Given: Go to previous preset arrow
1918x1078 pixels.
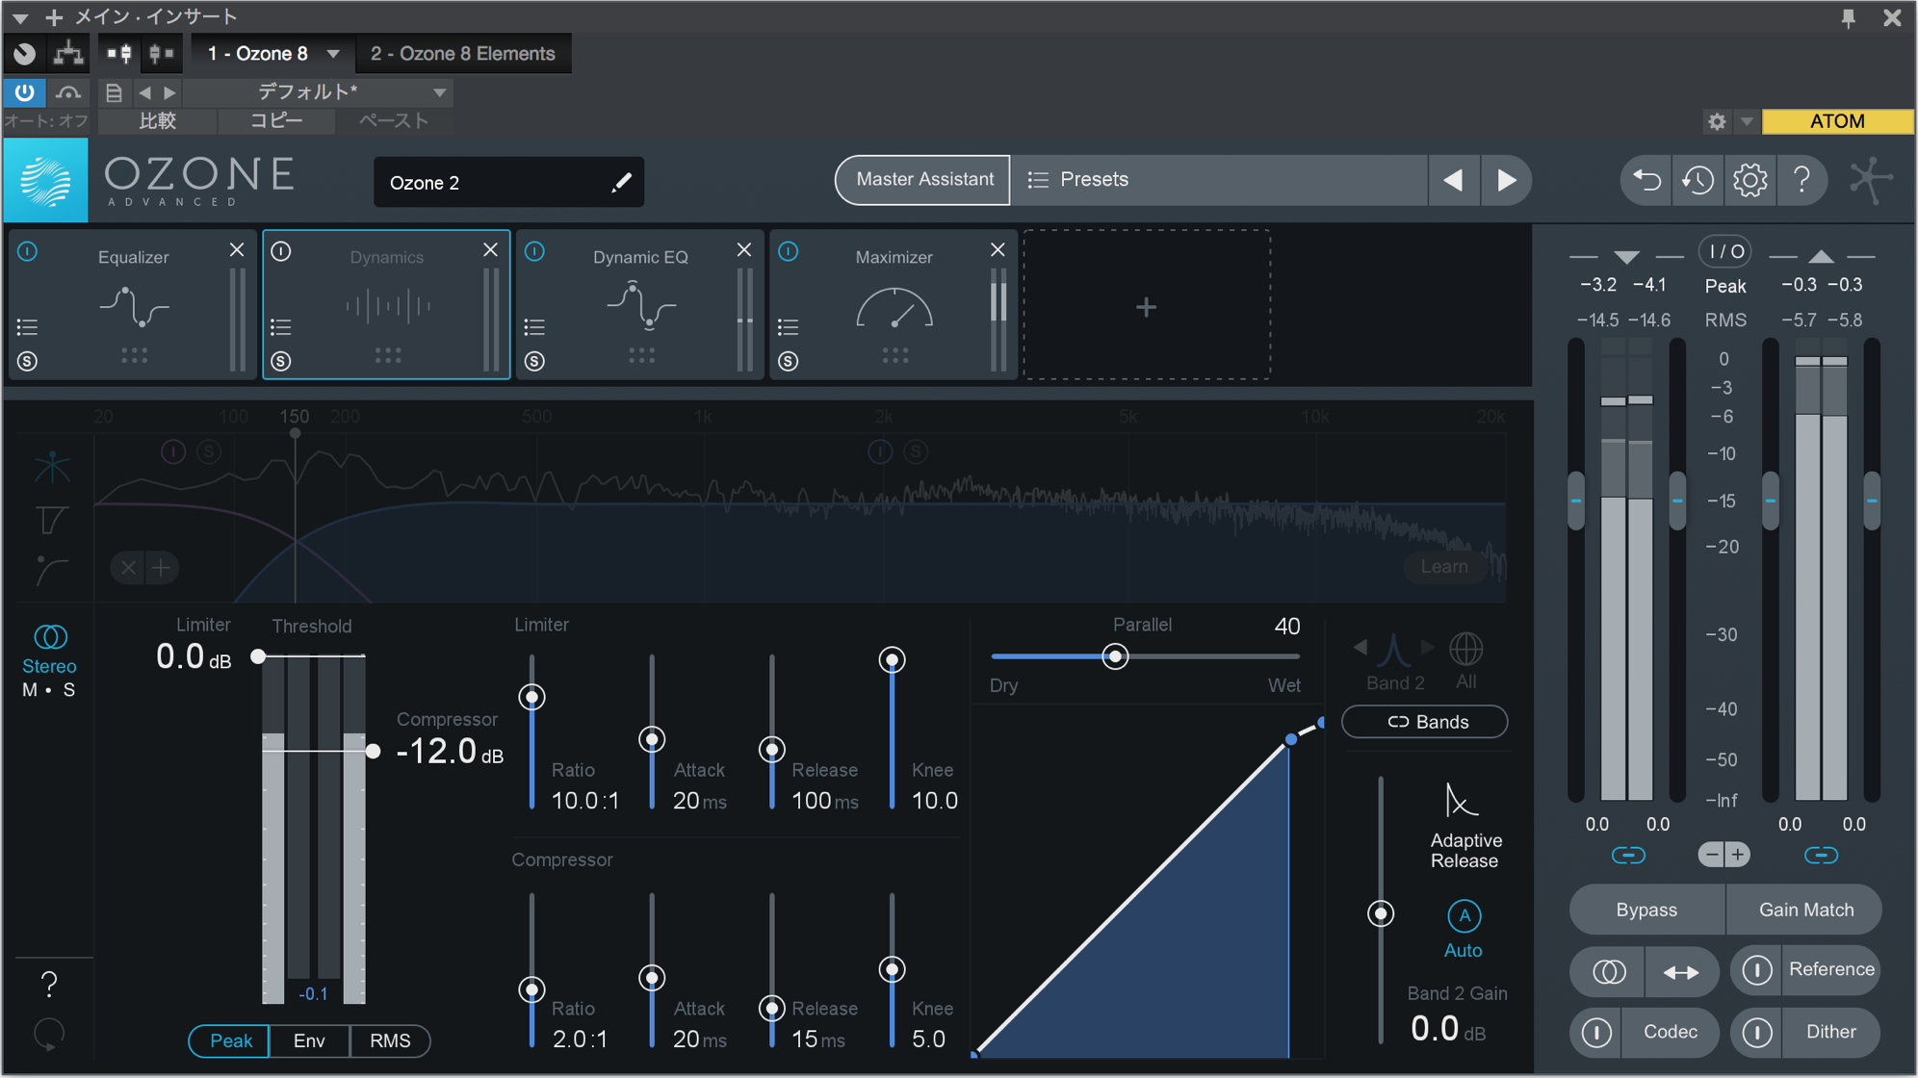Looking at the screenshot, I should coord(1453,180).
